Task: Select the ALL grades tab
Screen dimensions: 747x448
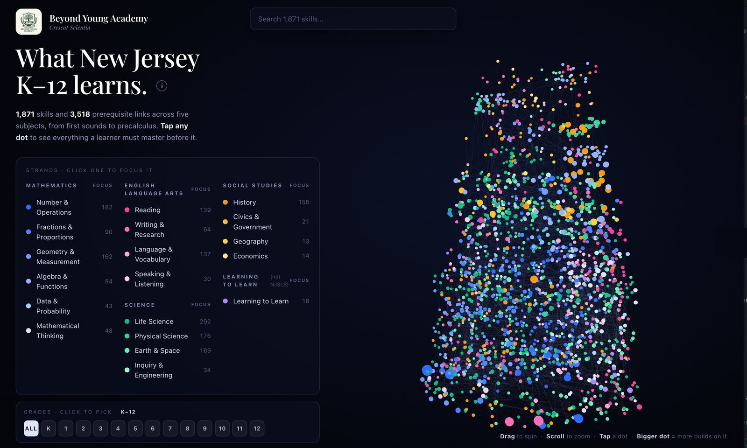Action: (x=31, y=428)
